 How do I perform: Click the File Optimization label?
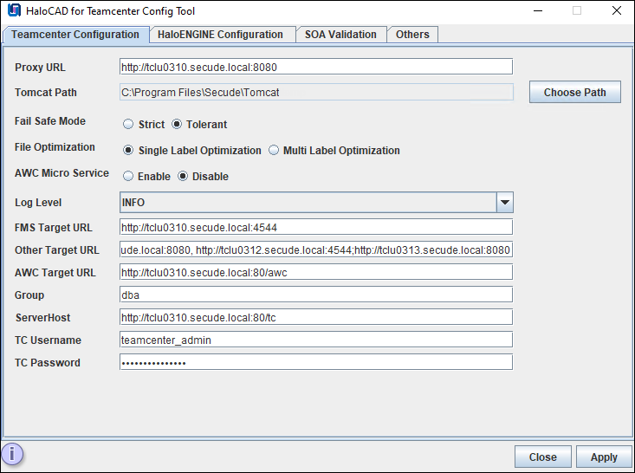55,147
